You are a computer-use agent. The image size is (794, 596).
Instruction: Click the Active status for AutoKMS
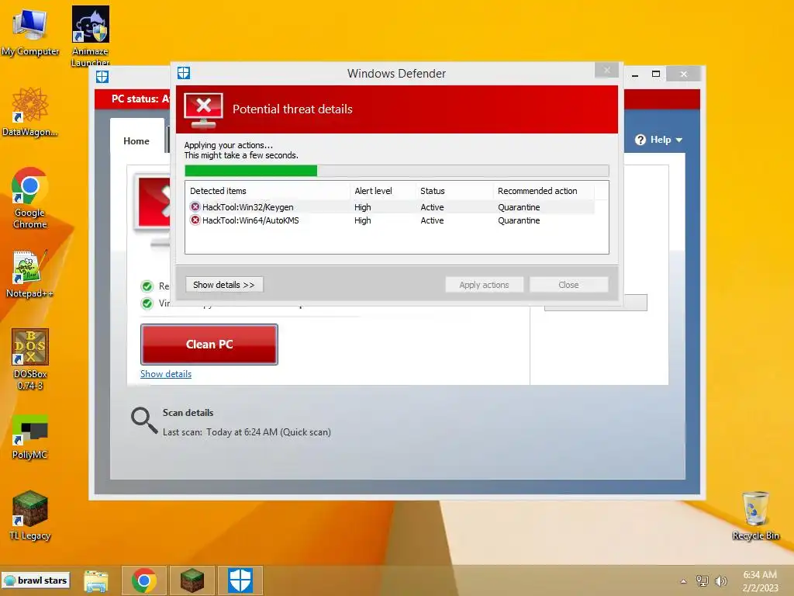click(x=432, y=220)
